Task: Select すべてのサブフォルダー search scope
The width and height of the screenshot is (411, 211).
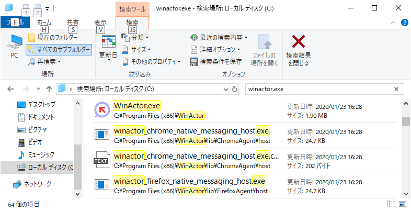Action: click(59, 49)
